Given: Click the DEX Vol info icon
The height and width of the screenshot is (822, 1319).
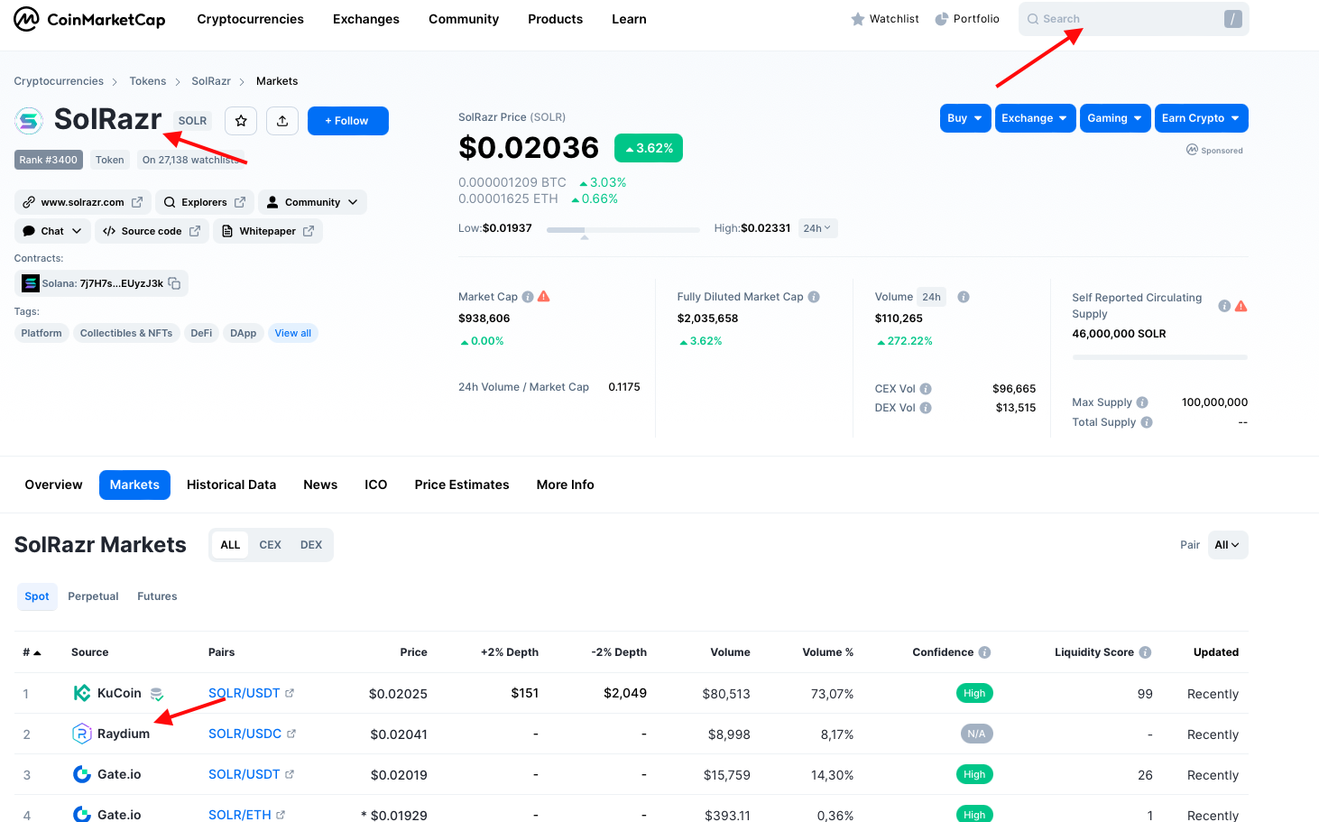Looking at the screenshot, I should (x=926, y=408).
